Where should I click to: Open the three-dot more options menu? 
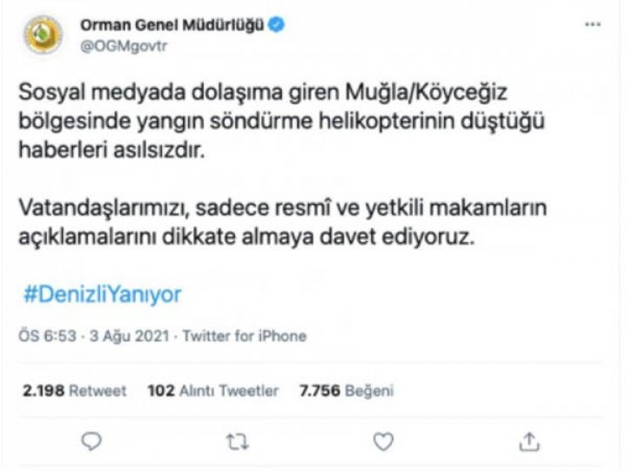(x=593, y=24)
